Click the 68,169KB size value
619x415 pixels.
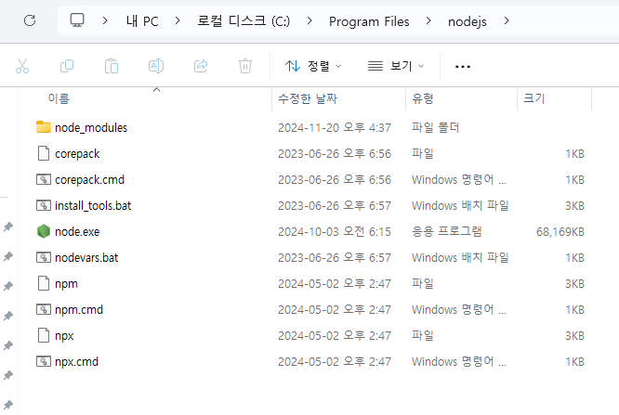coord(560,231)
